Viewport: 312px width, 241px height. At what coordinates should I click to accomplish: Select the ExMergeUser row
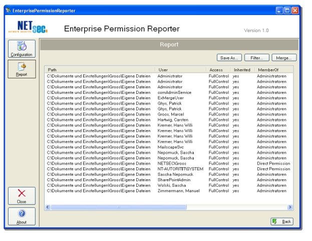click(x=169, y=98)
